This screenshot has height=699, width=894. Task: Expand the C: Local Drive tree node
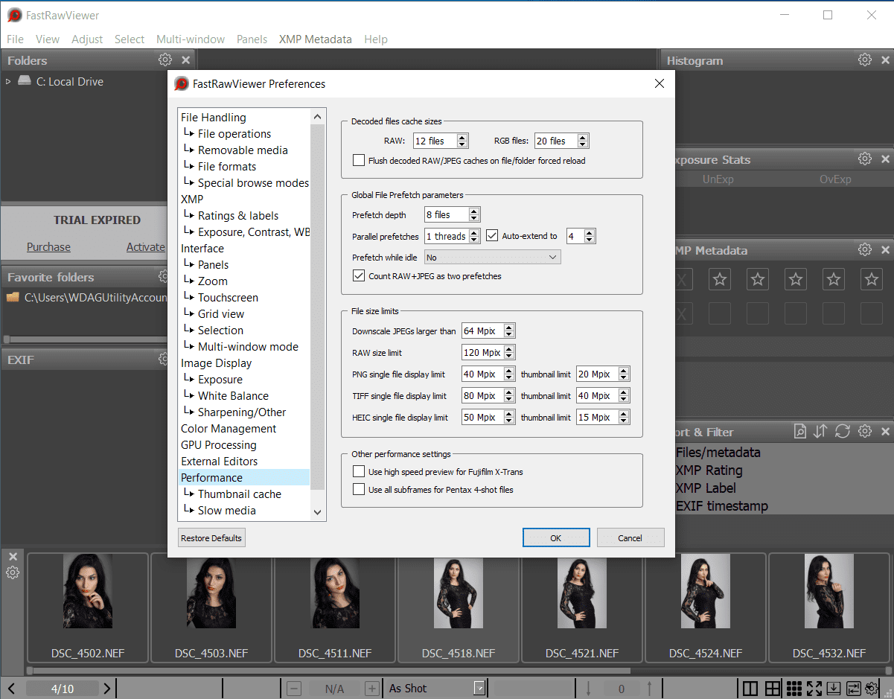9,82
